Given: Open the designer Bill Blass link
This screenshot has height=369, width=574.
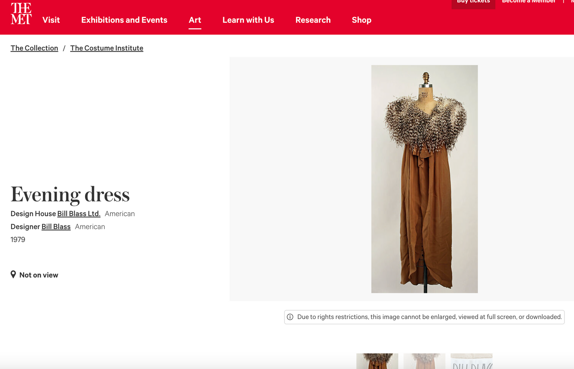Looking at the screenshot, I should click(56, 227).
